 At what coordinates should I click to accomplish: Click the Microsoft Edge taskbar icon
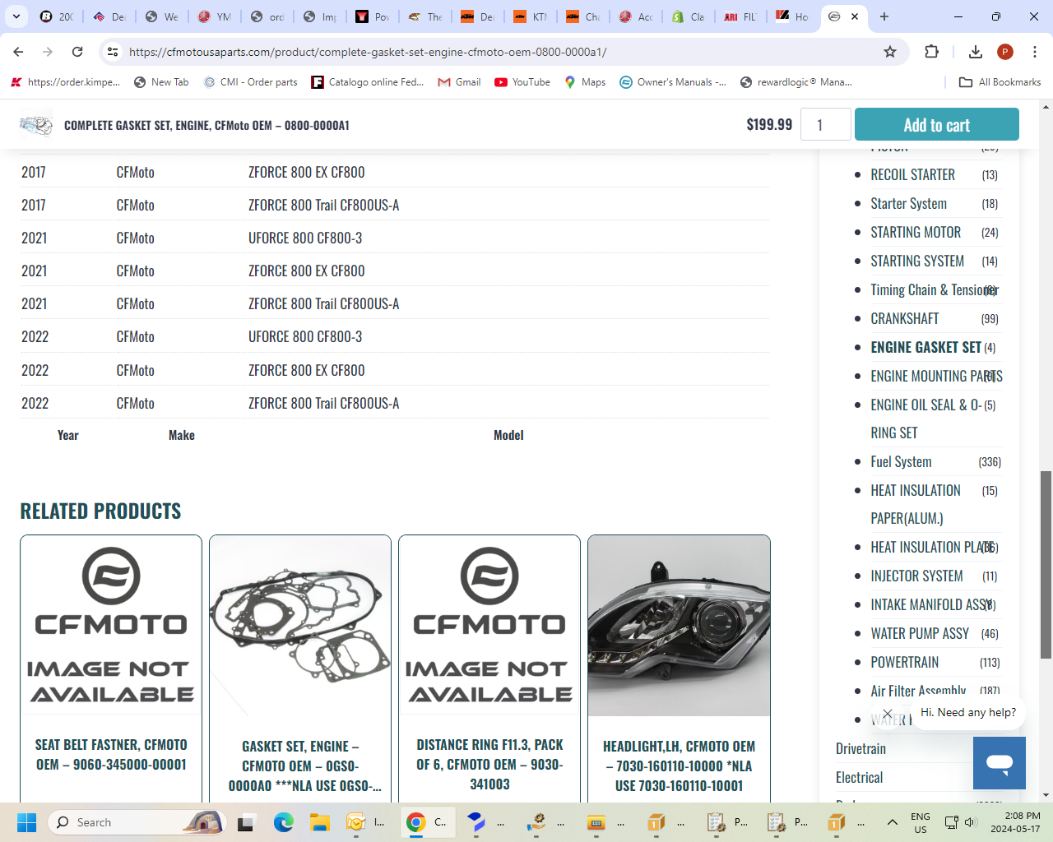[x=284, y=822]
